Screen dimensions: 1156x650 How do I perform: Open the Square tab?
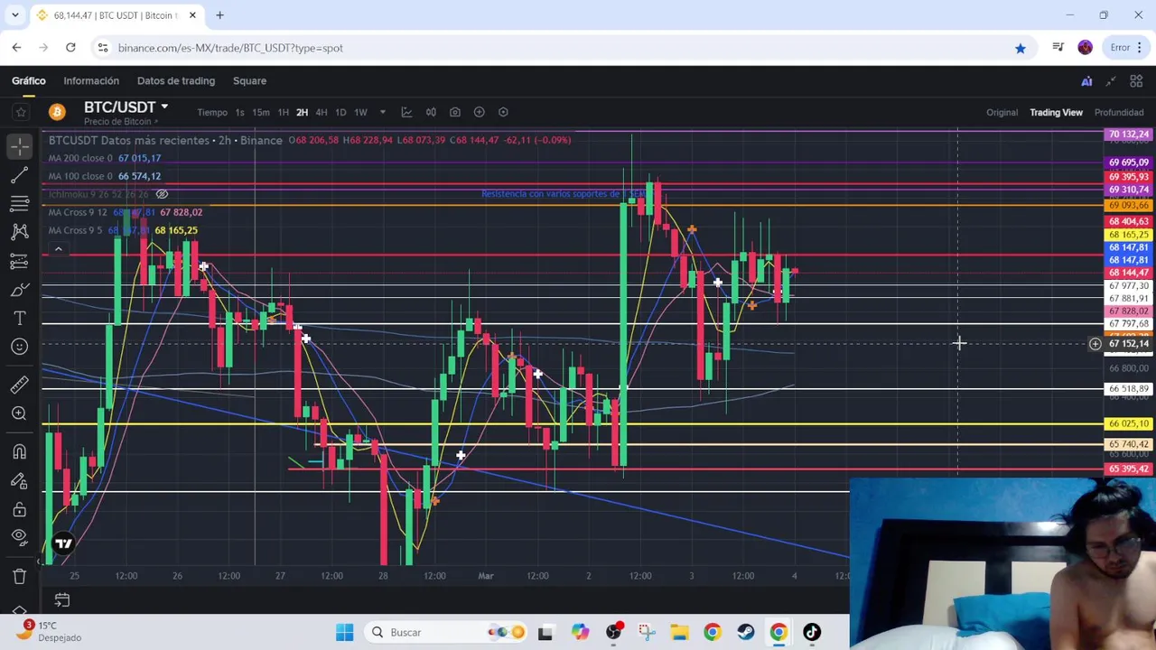point(249,80)
